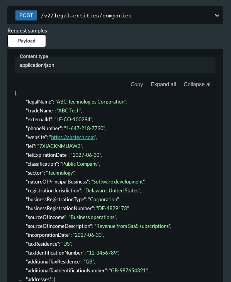
Task: Collapse the addresses array with minus toggle
Action: tap(20, 280)
